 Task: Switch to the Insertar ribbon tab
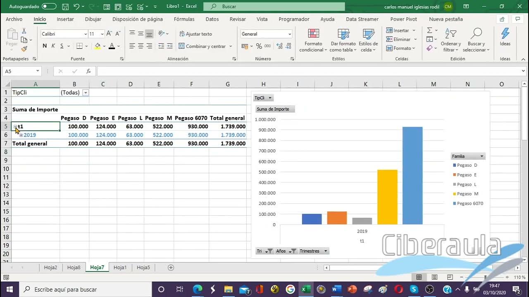pos(65,19)
